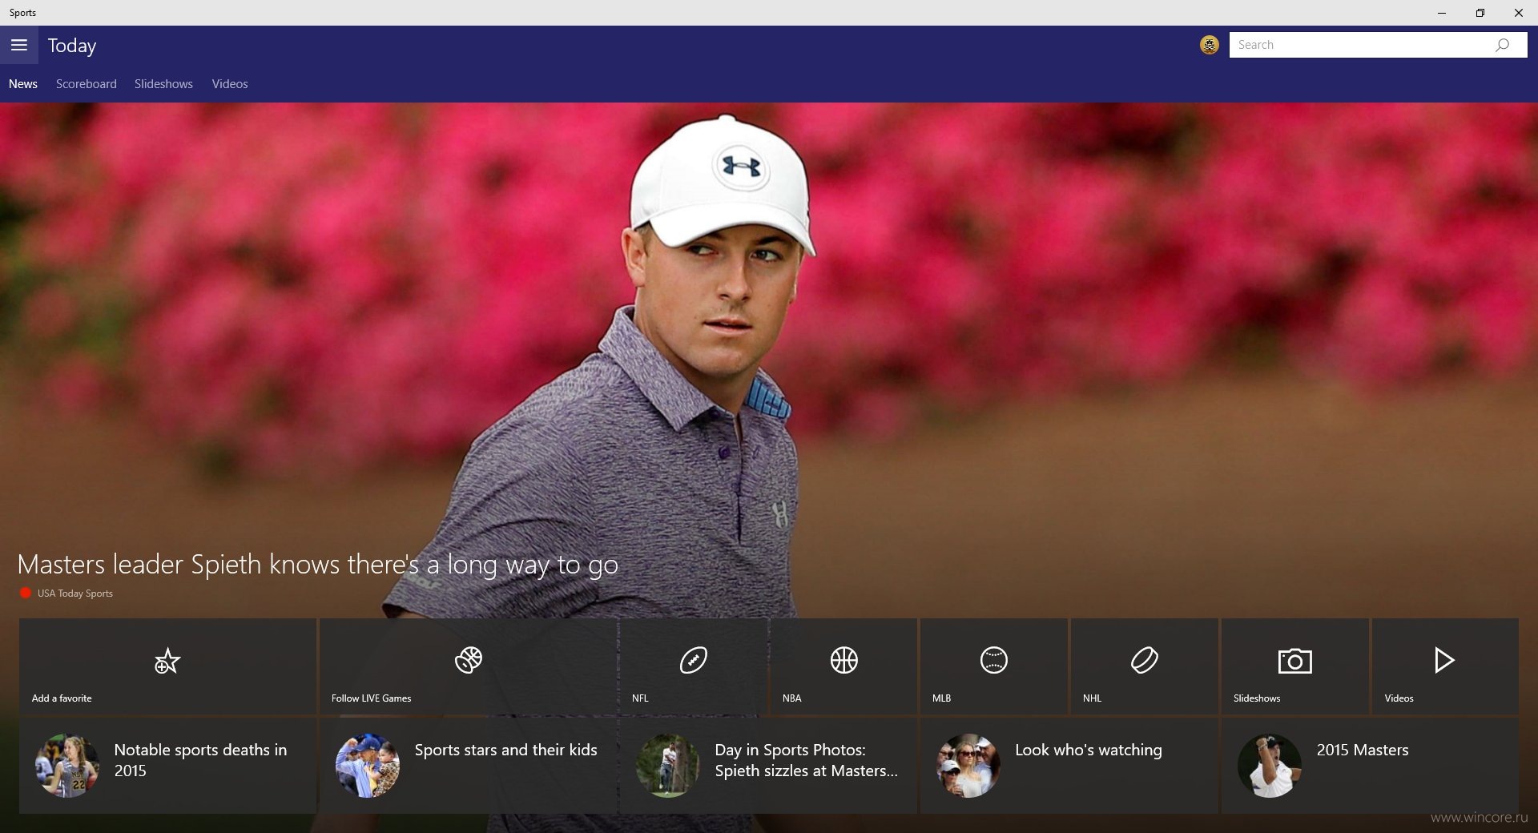The width and height of the screenshot is (1538, 833).
Task: Open Notable sports deaths in 2015 story
Action: 167,766
